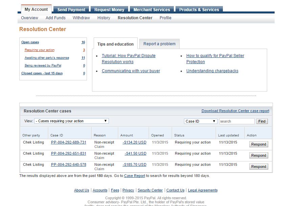Select the Resolution Center sub-menu item
Viewport: 302px width, 206px height.
(135, 18)
